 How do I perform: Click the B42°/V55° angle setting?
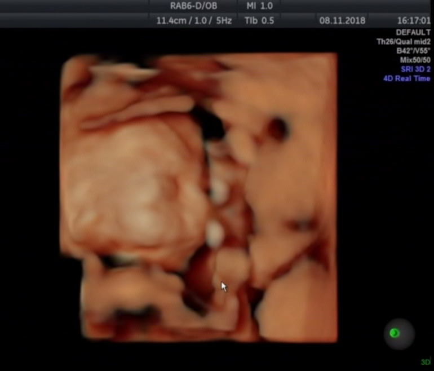(x=410, y=51)
